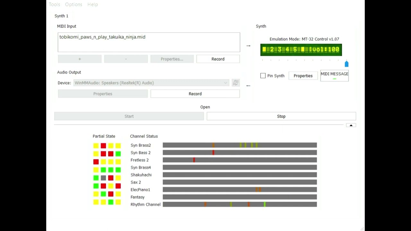The image size is (411, 231).
Task: Toggle the Pin Synth checkbox
Action: (263, 76)
